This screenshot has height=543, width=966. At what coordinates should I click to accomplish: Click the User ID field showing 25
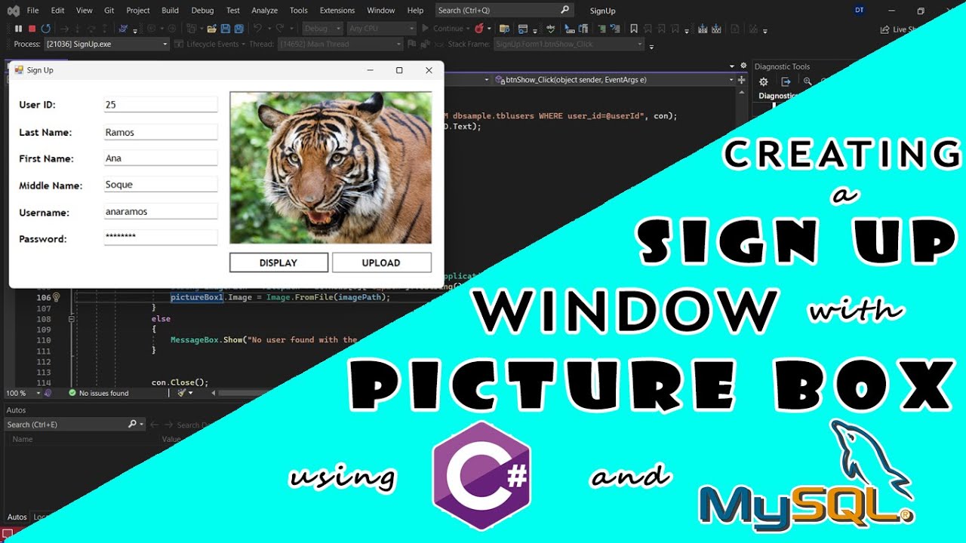pos(161,105)
